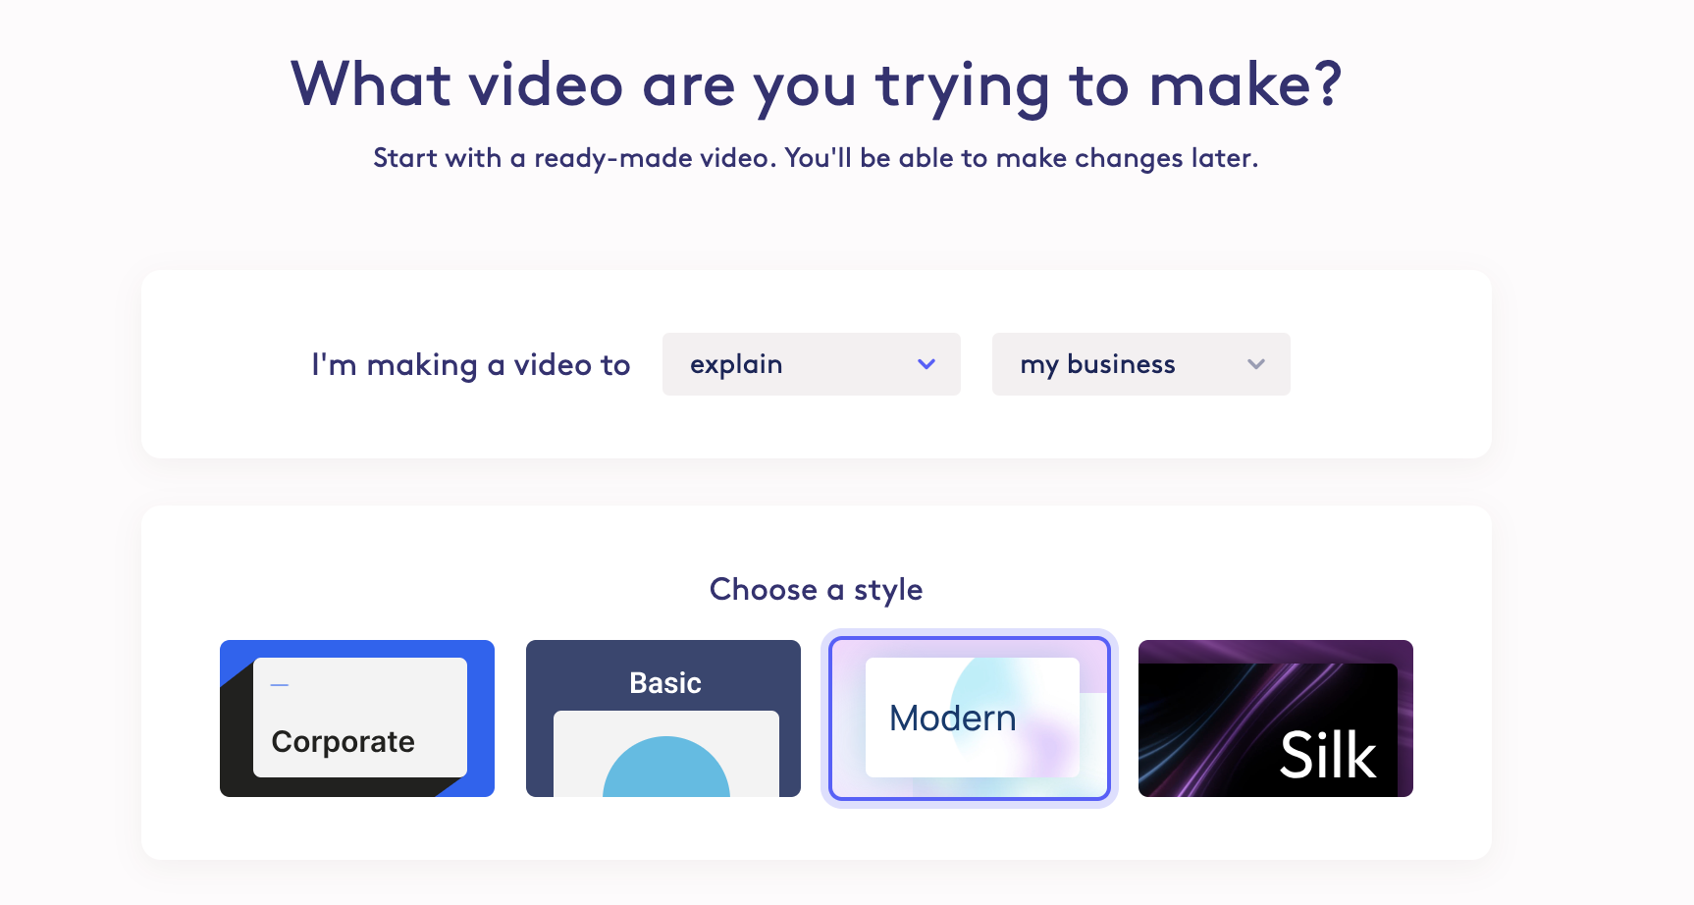Click the blue circle graphic in Basic style
This screenshot has height=905, width=1694.
point(663,775)
